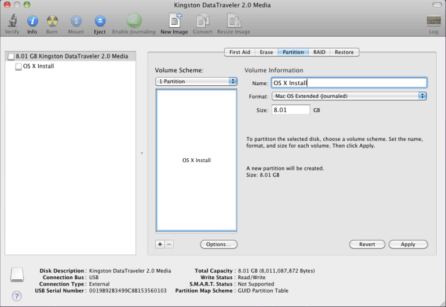This screenshot has height=307, width=446.
Task: Switch to the Erase tab
Action: [x=266, y=52]
